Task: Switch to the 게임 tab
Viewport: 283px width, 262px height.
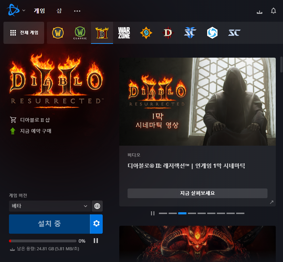Action: coord(39,11)
